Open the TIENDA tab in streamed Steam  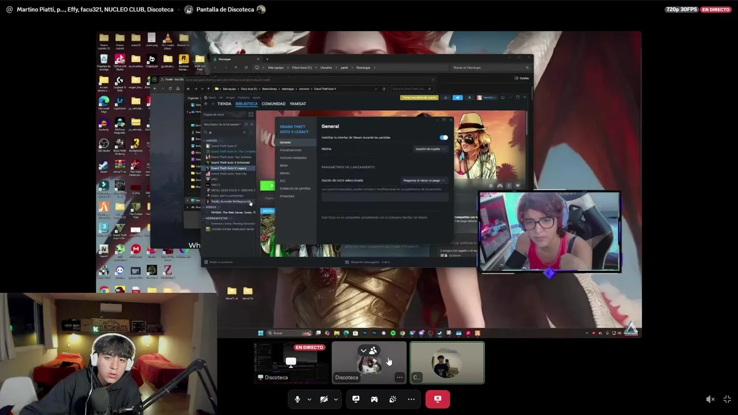[x=224, y=104]
